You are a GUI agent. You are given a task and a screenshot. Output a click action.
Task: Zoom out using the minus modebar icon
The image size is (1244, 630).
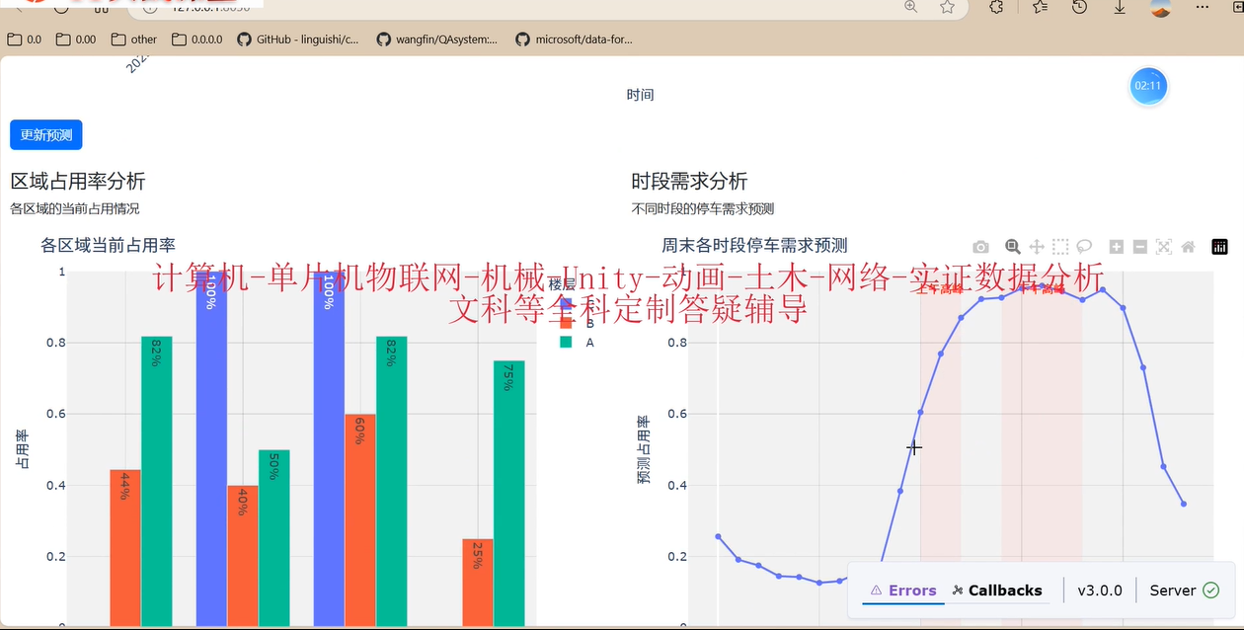[x=1140, y=247]
